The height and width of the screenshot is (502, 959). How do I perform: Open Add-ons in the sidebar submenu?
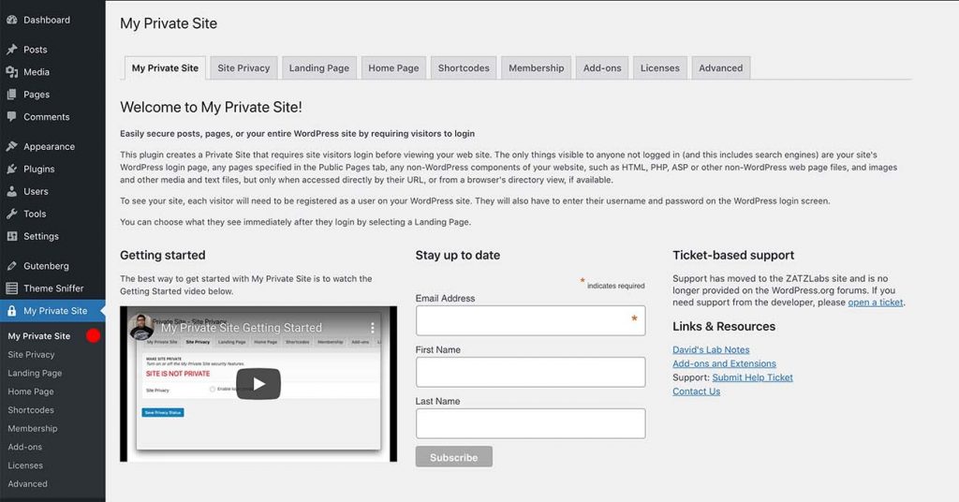click(25, 447)
